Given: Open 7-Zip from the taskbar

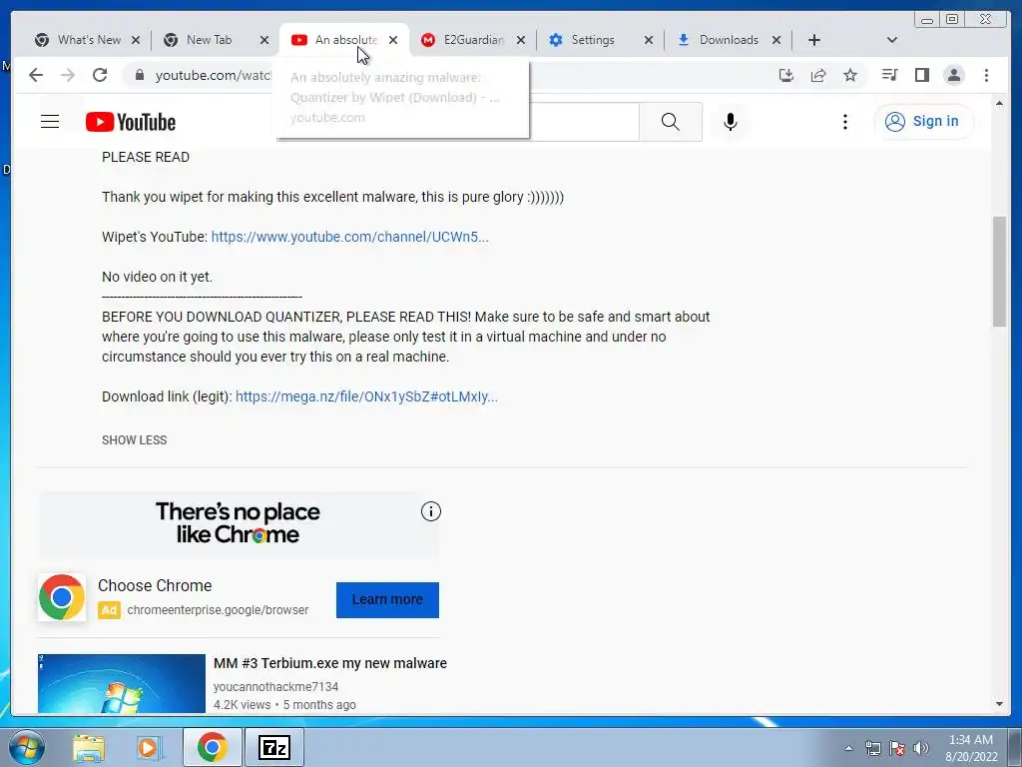Looking at the screenshot, I should point(273,747).
